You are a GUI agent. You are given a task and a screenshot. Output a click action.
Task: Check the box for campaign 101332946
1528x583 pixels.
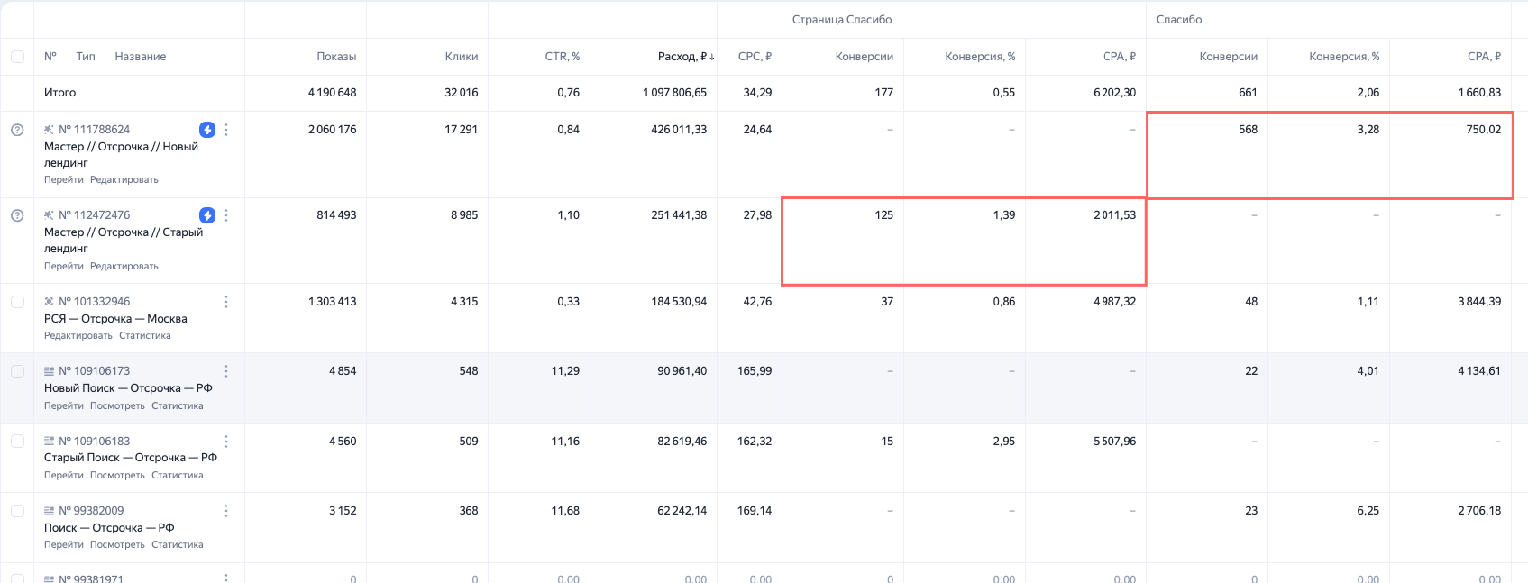17,302
